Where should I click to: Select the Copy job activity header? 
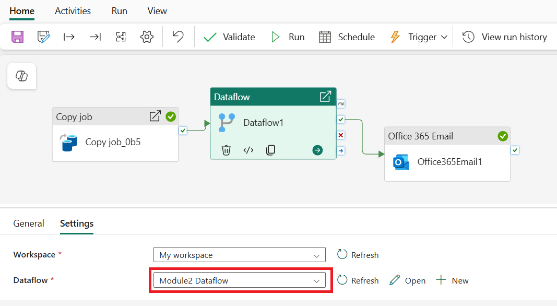(x=115, y=116)
